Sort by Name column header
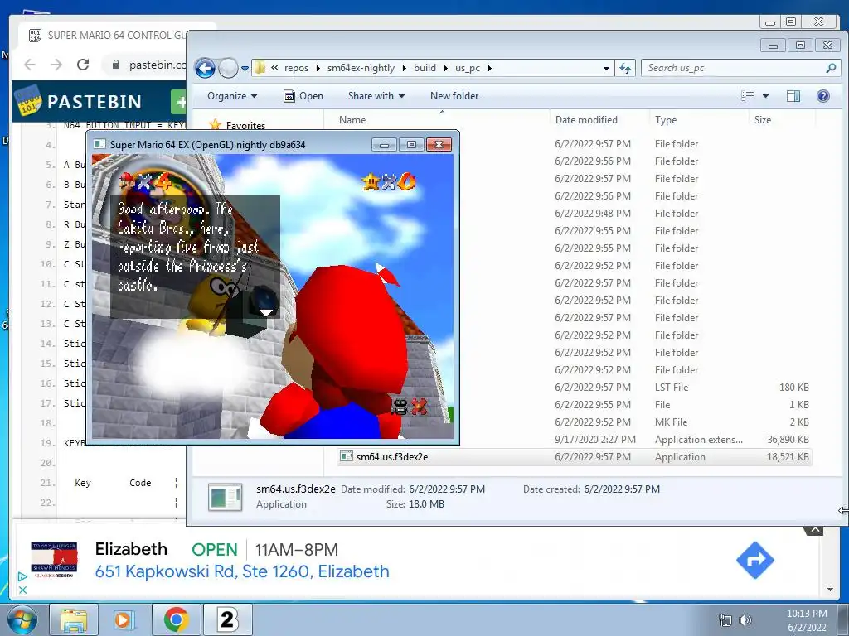The height and width of the screenshot is (636, 849). pos(352,120)
